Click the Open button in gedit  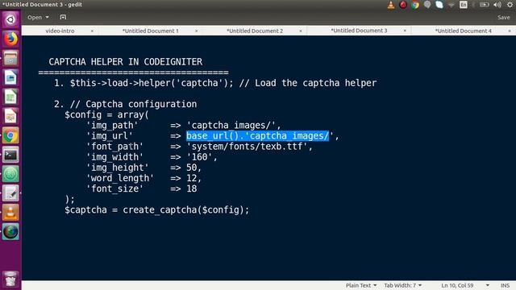(35, 17)
